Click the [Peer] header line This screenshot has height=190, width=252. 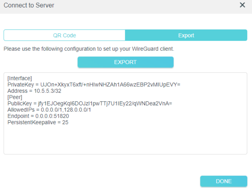pos(15,97)
